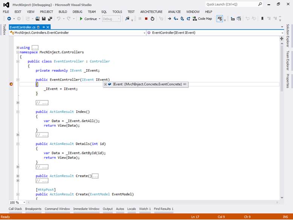Click the green Continue play icon
Screen dimensions: 293x220
click(x=81, y=19)
